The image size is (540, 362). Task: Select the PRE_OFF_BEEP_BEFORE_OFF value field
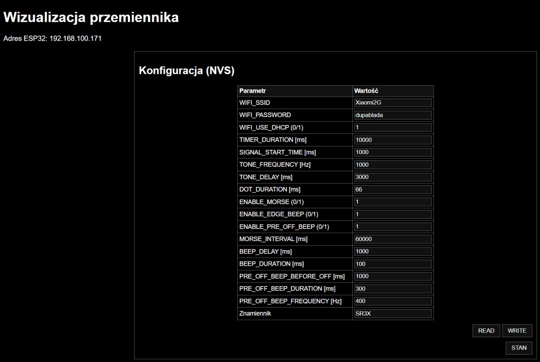[x=393, y=276]
